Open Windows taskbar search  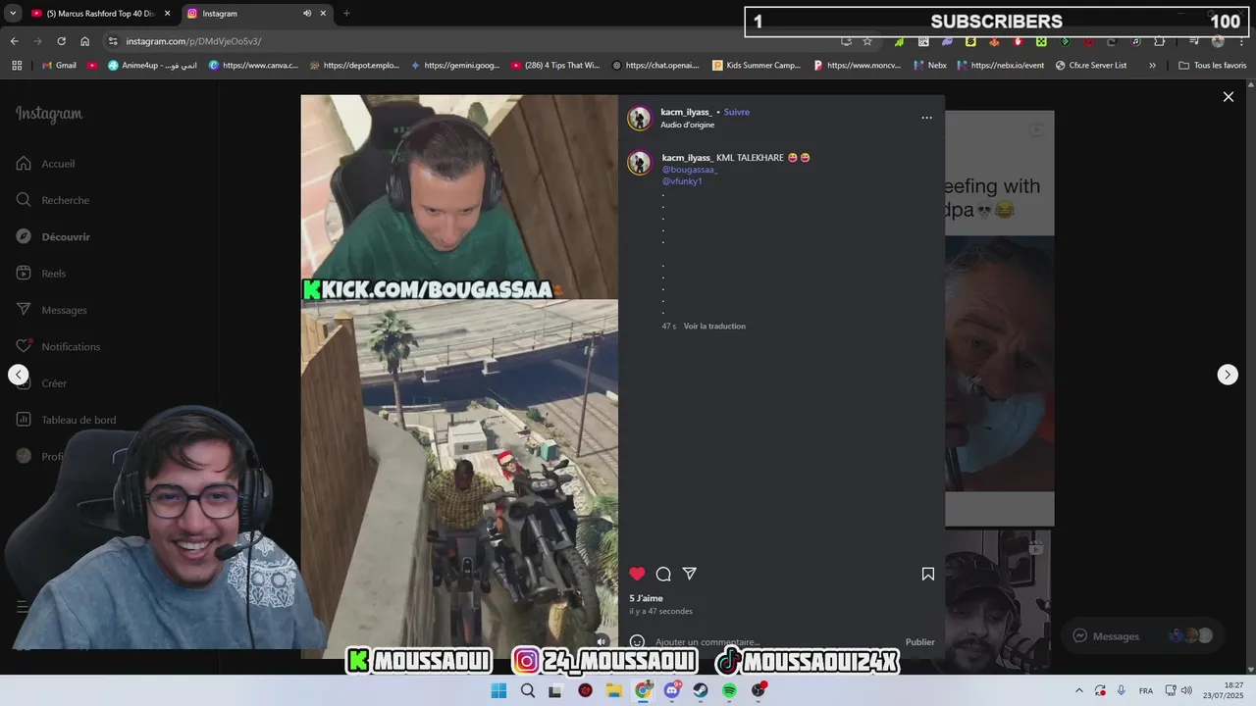528,690
